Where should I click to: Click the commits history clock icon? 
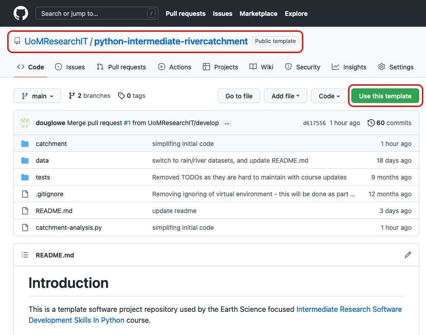[x=371, y=123]
